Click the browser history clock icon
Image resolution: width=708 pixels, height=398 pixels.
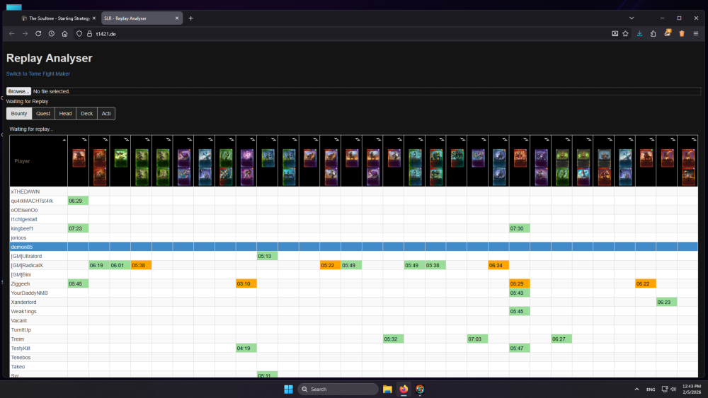51,33
